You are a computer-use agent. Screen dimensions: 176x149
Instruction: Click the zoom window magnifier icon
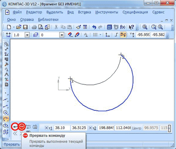pos(154,27)
